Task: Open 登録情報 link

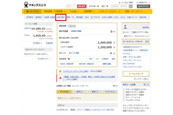Action: 146,28
